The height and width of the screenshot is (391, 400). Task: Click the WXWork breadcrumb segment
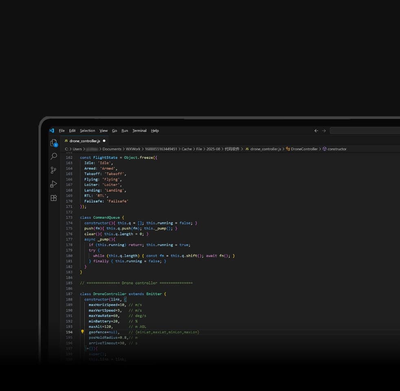[133, 149]
